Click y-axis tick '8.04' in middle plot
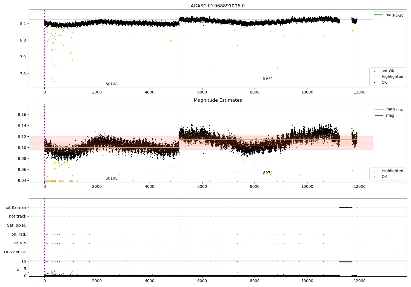411x287 pixels. (x=22, y=180)
